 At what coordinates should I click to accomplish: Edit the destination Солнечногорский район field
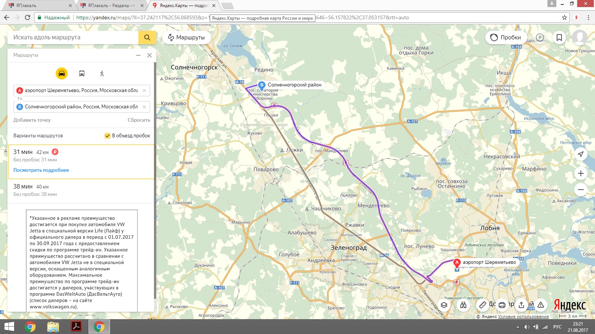click(x=82, y=107)
